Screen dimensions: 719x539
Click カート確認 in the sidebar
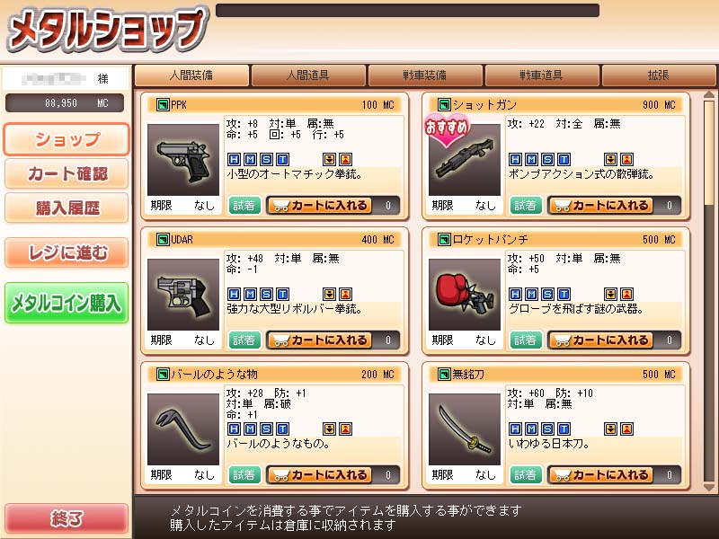(67, 173)
